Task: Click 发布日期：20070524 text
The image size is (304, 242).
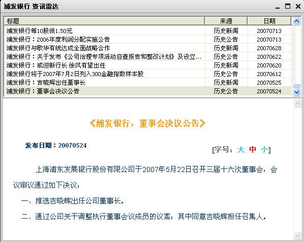Action: point(56,145)
